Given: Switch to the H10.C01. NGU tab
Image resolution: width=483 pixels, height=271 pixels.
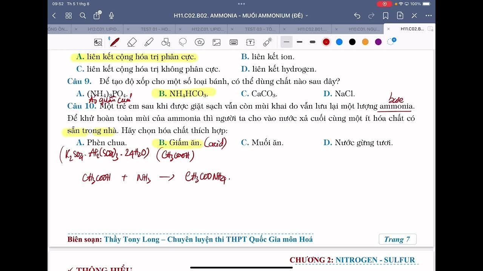Looking at the screenshot, I should tap(364, 29).
